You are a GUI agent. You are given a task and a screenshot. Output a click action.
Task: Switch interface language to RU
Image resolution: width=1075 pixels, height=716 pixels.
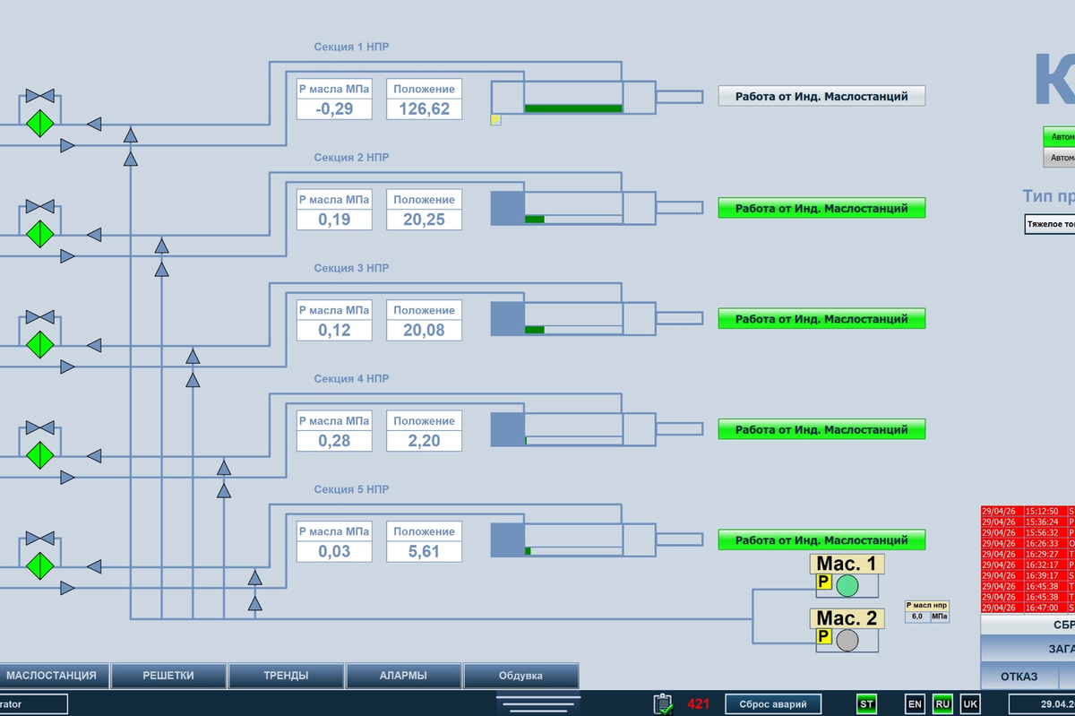click(x=942, y=704)
